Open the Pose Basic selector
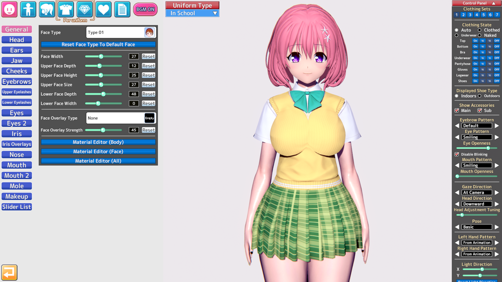502x282 pixels. [477, 227]
